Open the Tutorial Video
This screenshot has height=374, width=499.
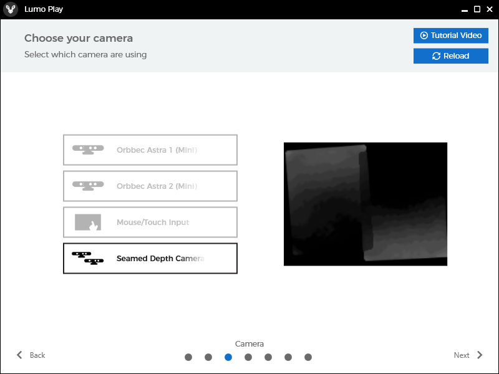coord(450,36)
